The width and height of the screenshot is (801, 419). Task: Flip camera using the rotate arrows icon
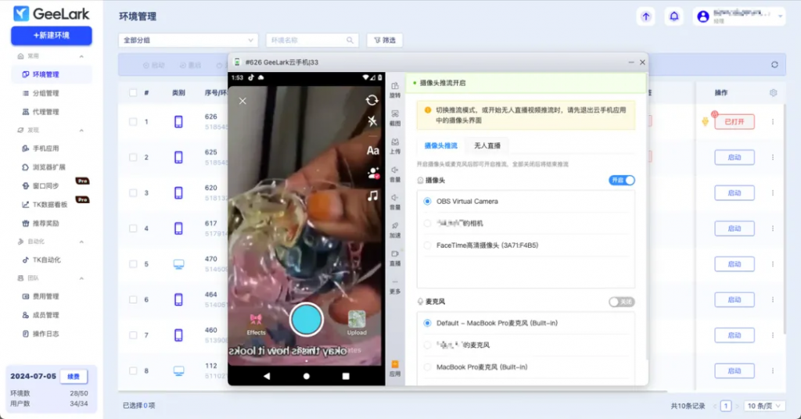[x=372, y=100]
